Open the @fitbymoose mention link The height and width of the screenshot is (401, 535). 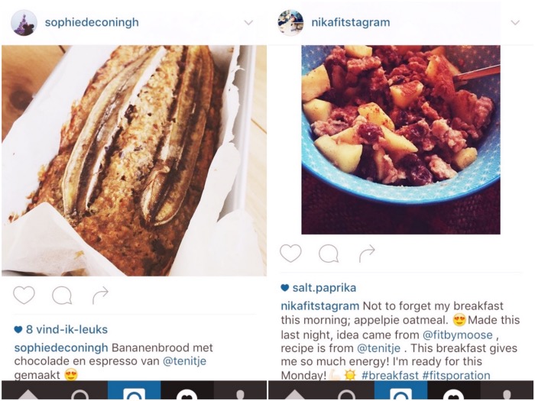[458, 335]
